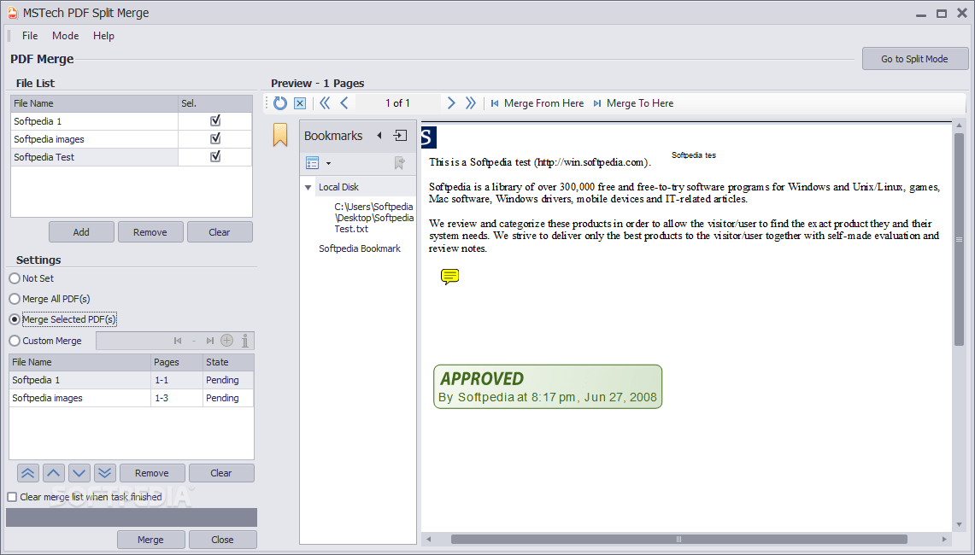This screenshot has width=975, height=555.
Task: Click Merge From Here
Action: point(537,103)
